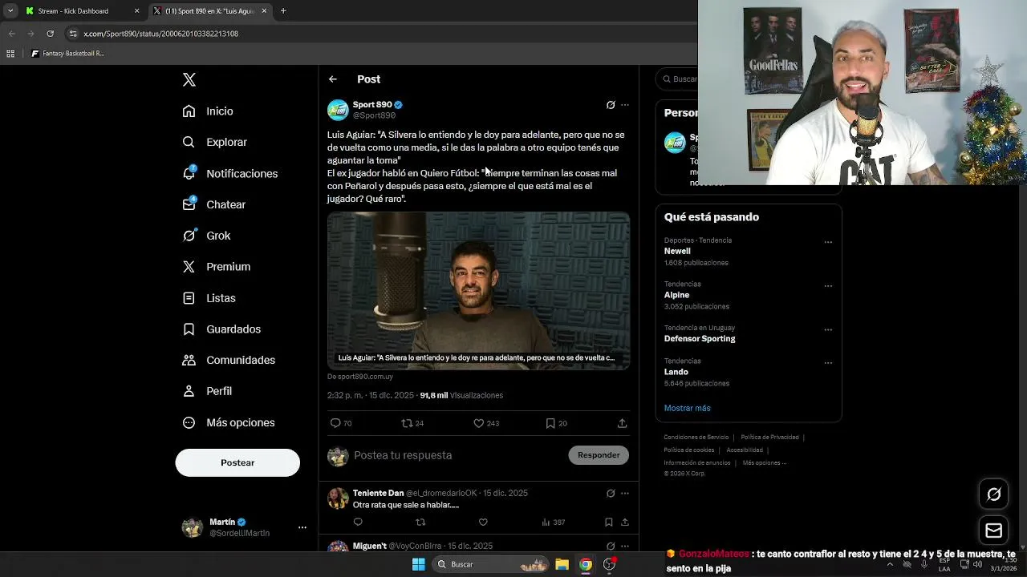
Task: Click Grok icon on Sport 890 post
Action: [611, 105]
